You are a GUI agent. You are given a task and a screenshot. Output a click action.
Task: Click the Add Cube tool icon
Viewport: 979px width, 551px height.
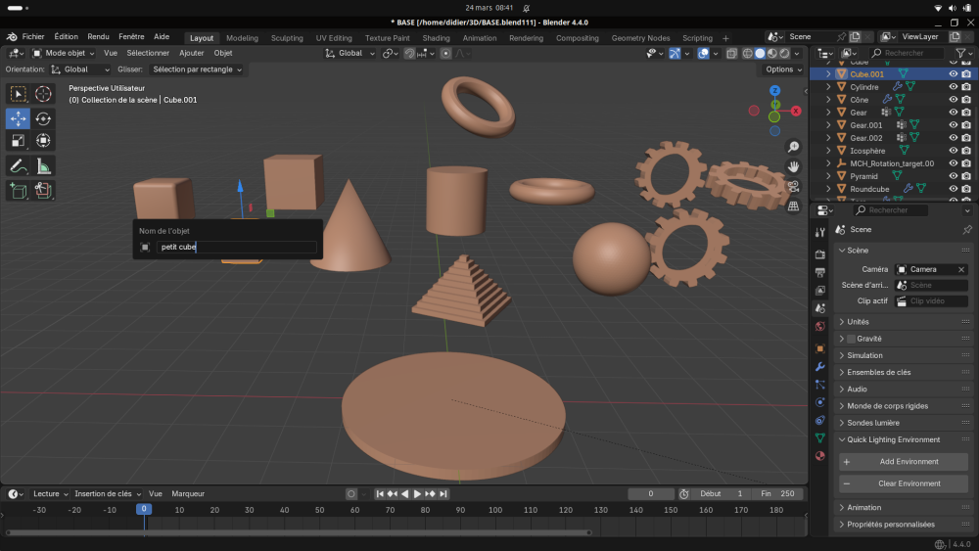pyautogui.click(x=18, y=191)
